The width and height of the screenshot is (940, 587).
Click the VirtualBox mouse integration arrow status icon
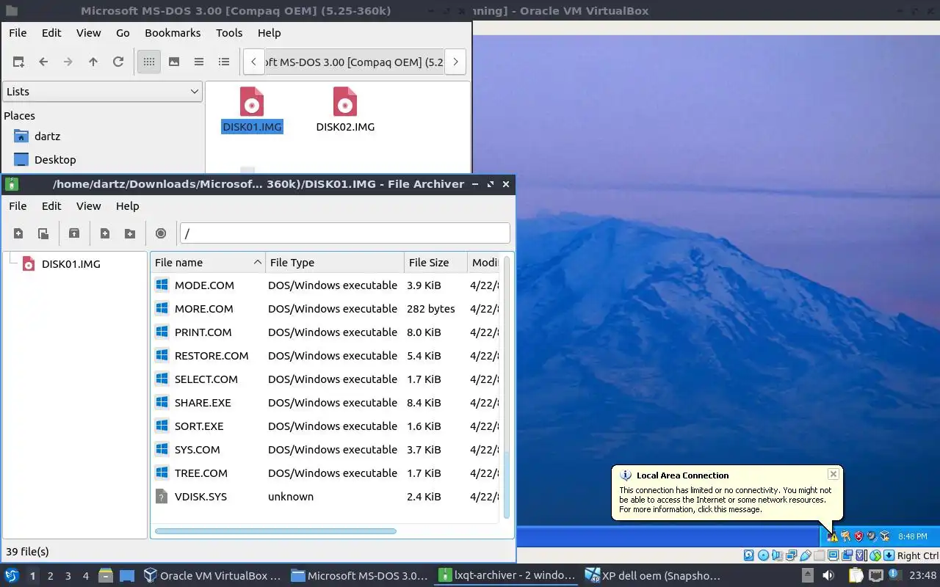pos(889,555)
